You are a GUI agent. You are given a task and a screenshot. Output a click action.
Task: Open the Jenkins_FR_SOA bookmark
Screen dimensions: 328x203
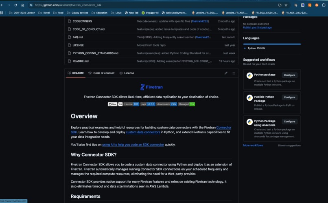[205, 13]
